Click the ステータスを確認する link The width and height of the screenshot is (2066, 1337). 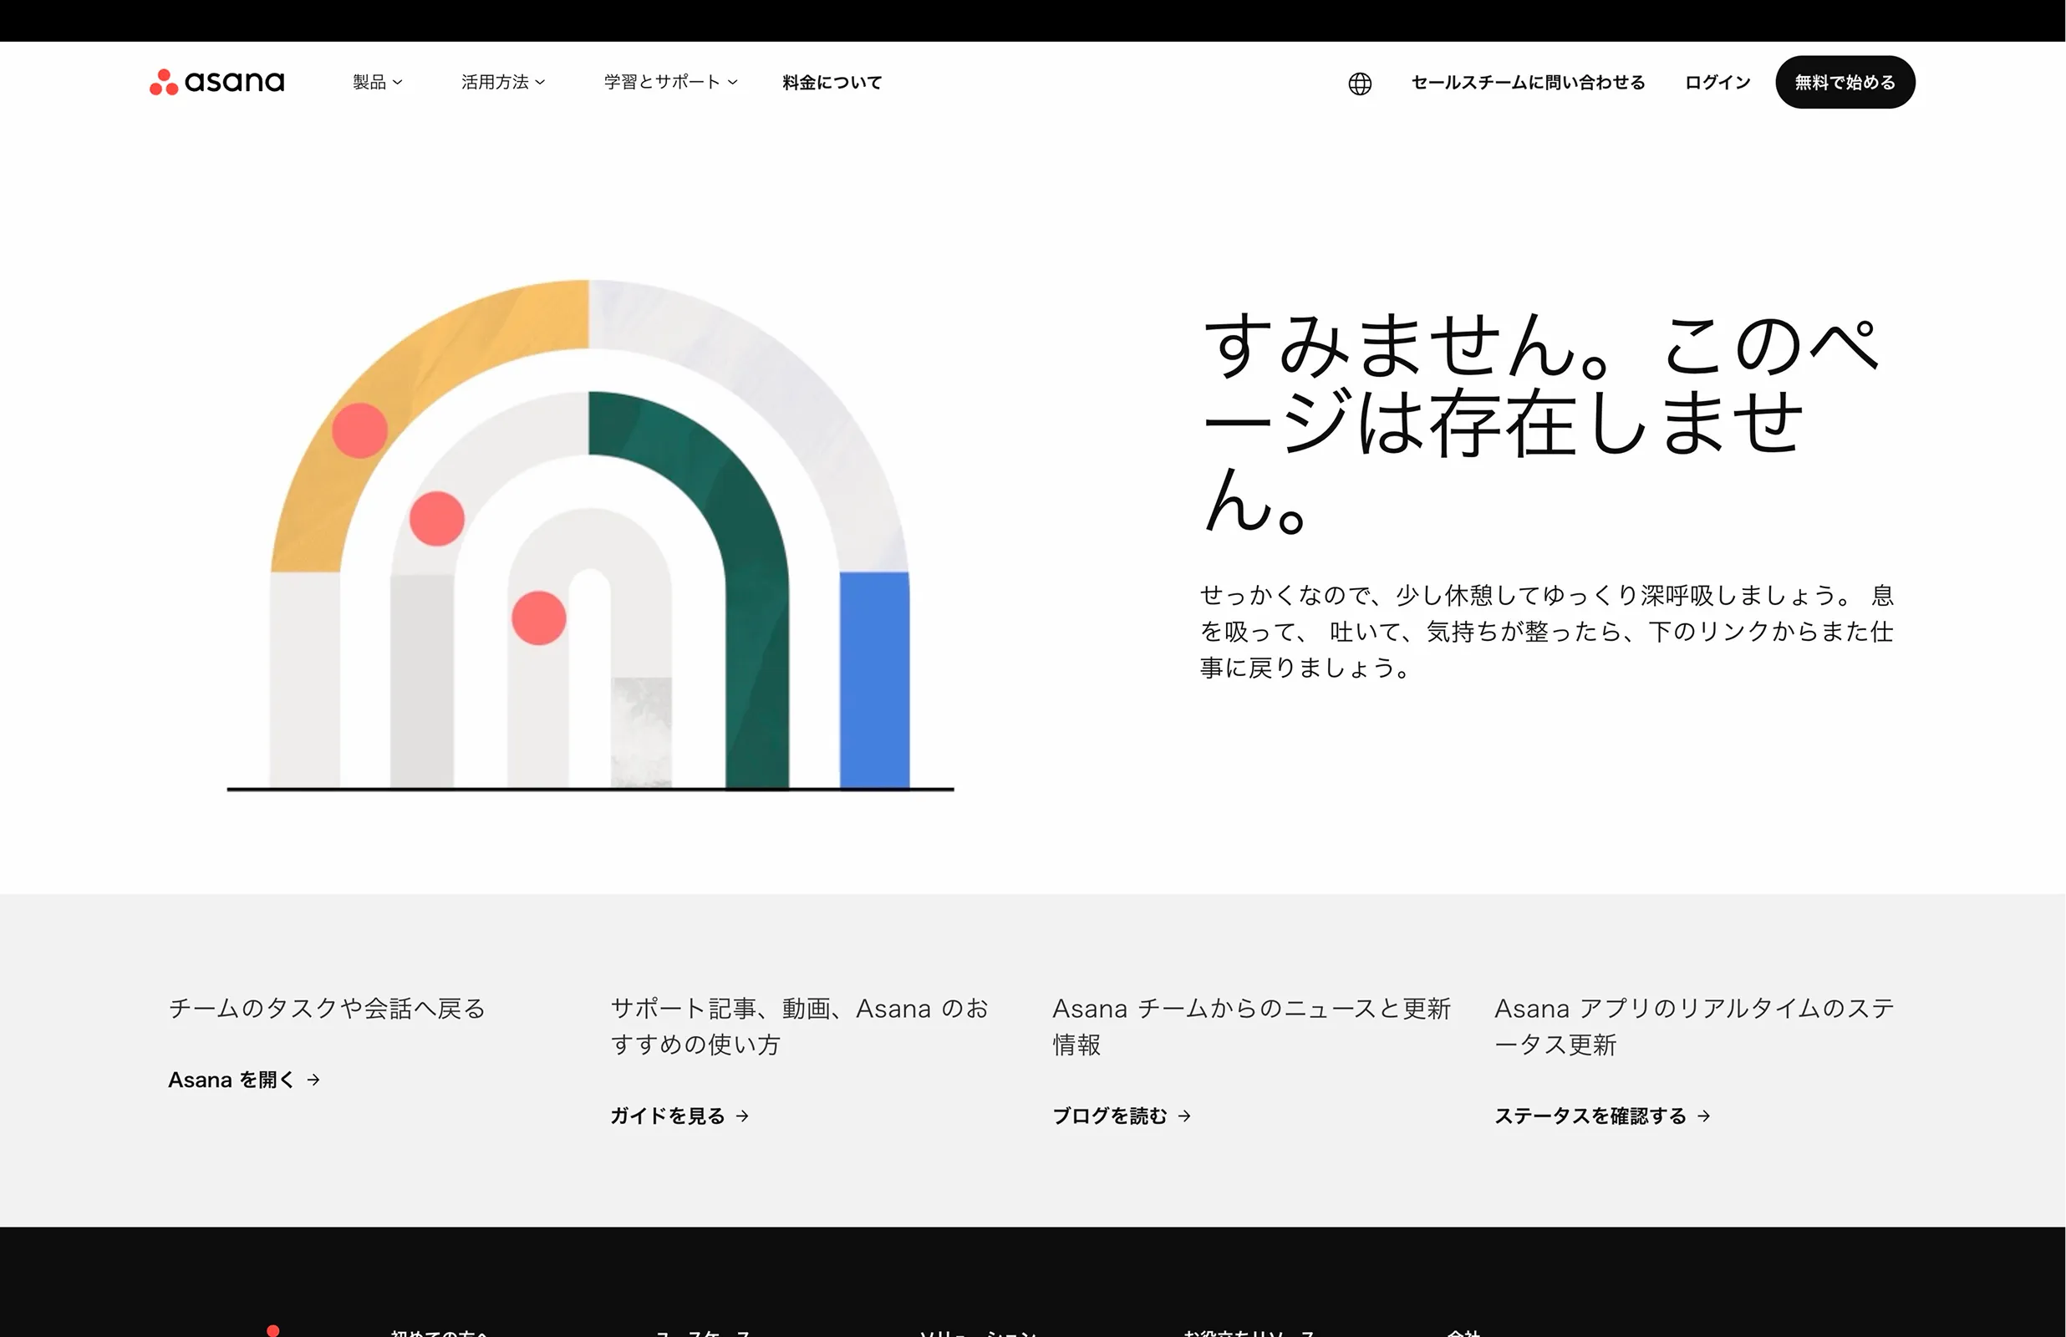[x=1601, y=1116]
